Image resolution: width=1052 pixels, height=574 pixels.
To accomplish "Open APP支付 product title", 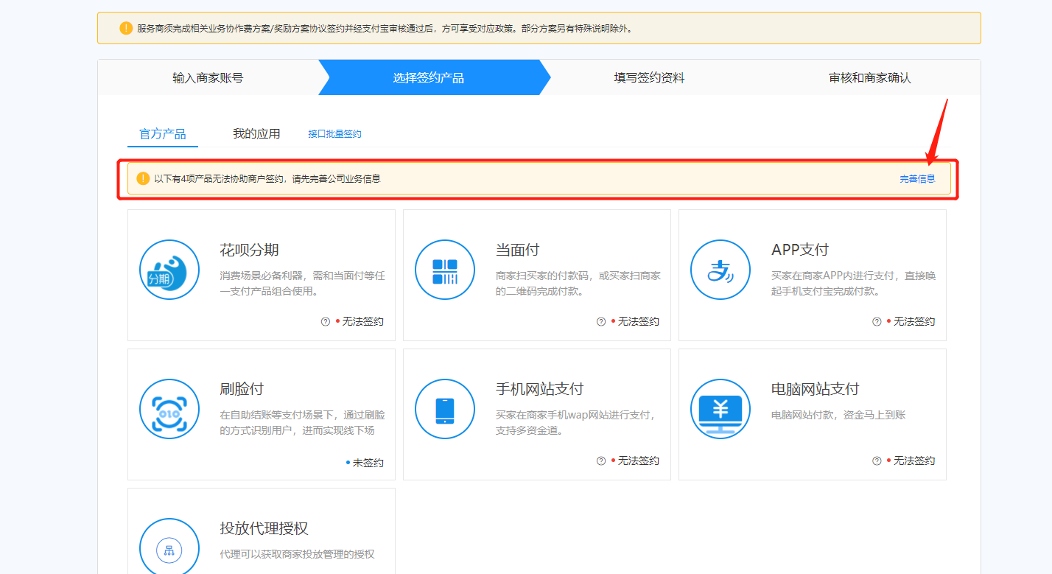I will pyautogui.click(x=800, y=250).
